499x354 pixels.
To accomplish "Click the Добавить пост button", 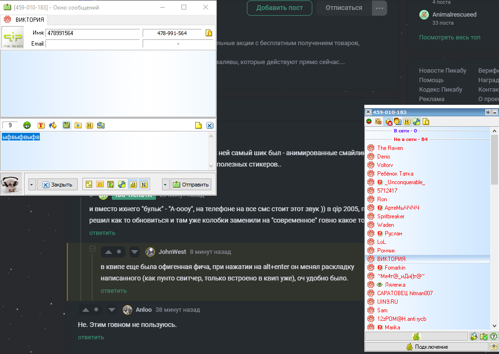I will click(x=279, y=8).
